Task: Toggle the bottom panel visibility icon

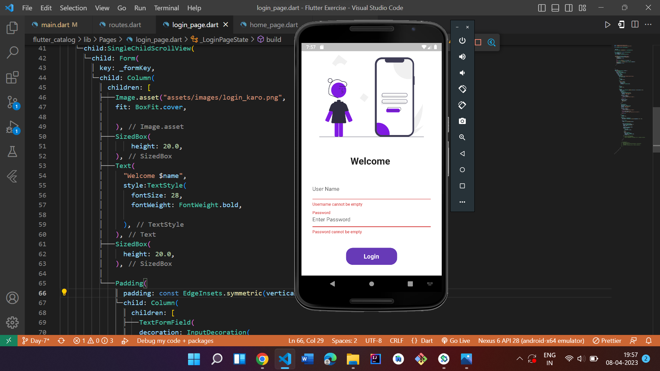Action: (555, 8)
